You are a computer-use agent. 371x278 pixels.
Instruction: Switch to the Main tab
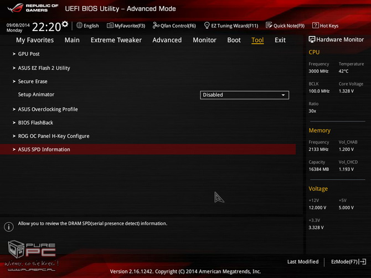click(72, 40)
